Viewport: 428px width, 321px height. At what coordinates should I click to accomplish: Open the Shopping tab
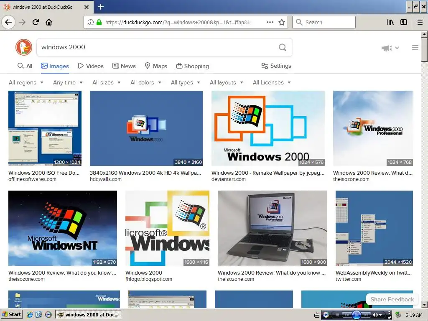click(192, 66)
